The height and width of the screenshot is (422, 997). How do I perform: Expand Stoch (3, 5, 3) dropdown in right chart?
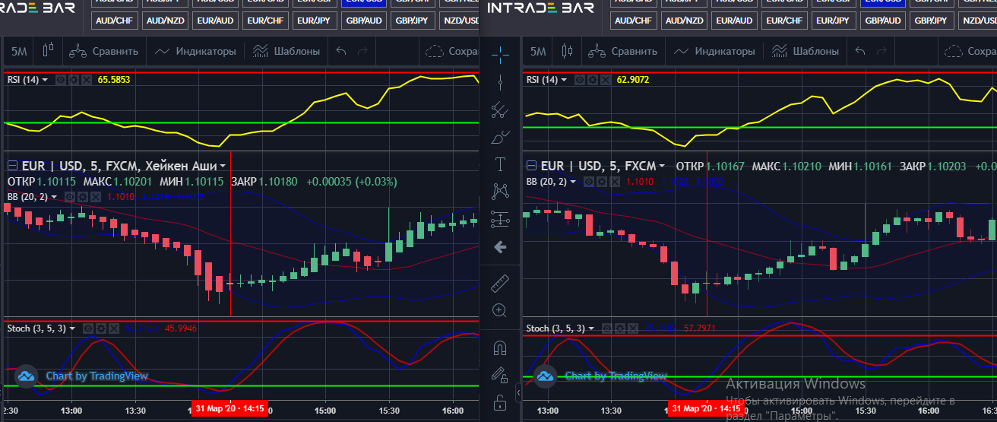coord(592,328)
